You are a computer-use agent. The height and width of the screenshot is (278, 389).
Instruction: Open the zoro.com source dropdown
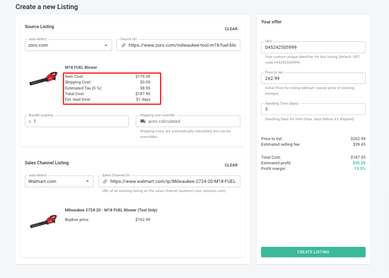(x=106, y=45)
